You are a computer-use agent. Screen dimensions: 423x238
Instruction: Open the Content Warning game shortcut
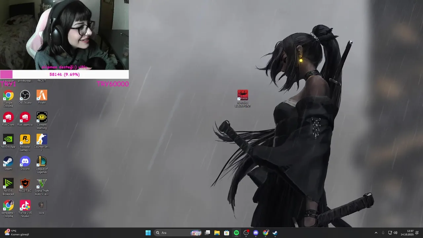42,121
